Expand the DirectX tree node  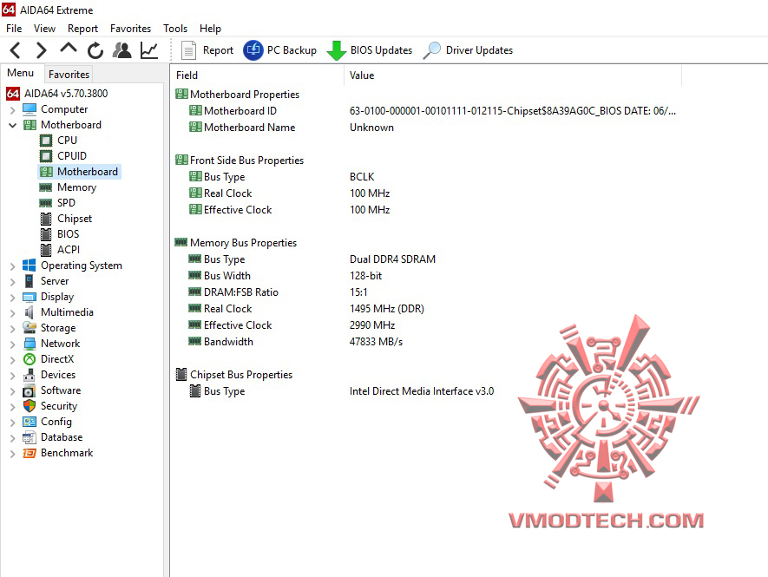(x=12, y=360)
